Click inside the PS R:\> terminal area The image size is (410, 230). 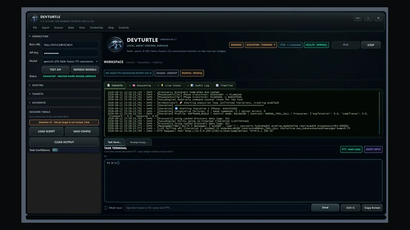(243, 180)
